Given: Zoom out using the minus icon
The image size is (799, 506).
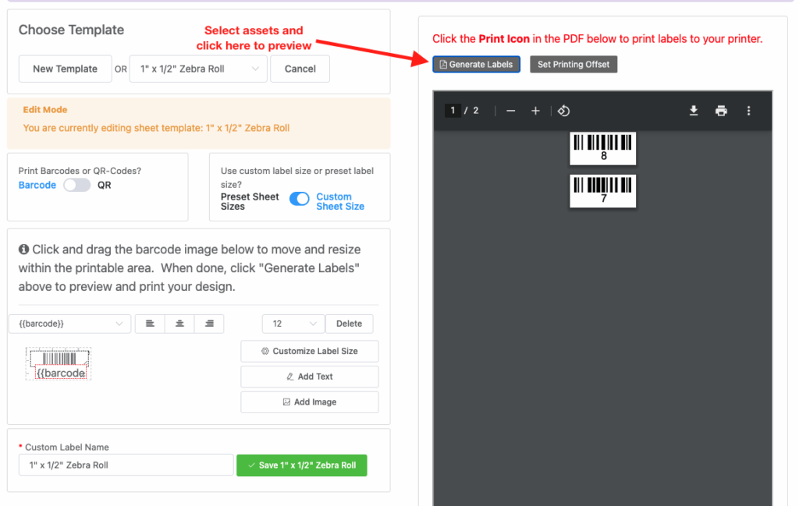Looking at the screenshot, I should click(511, 111).
